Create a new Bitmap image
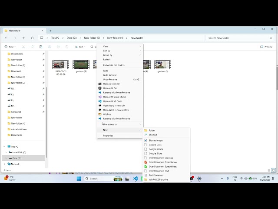This screenshot has width=278, height=209. (166, 140)
